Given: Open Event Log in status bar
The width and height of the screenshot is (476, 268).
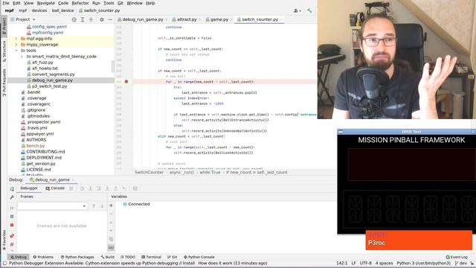Looking at the screenshot, I should [457, 257].
